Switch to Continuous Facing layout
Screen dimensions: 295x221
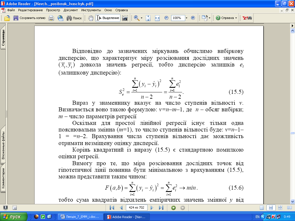280,208
